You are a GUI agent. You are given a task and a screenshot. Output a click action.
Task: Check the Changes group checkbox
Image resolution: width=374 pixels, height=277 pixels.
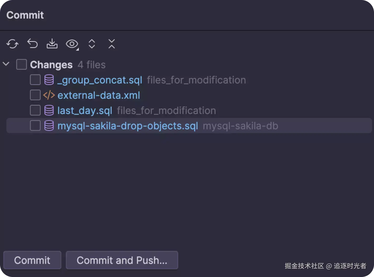click(x=22, y=65)
